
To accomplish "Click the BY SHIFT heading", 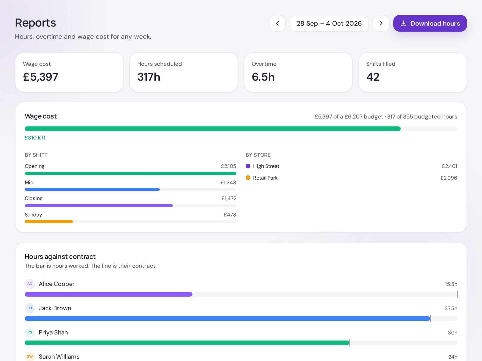I will [36, 155].
